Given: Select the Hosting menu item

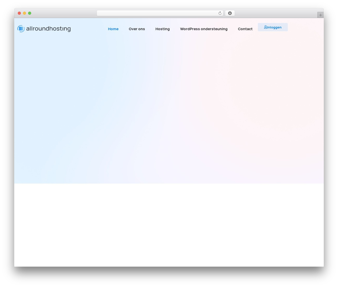Looking at the screenshot, I should 162,29.
